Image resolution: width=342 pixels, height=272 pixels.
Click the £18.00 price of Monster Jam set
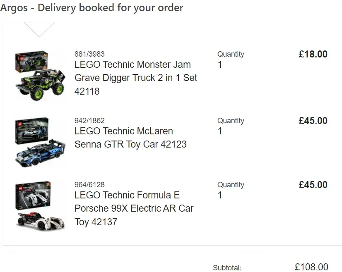pos(313,54)
